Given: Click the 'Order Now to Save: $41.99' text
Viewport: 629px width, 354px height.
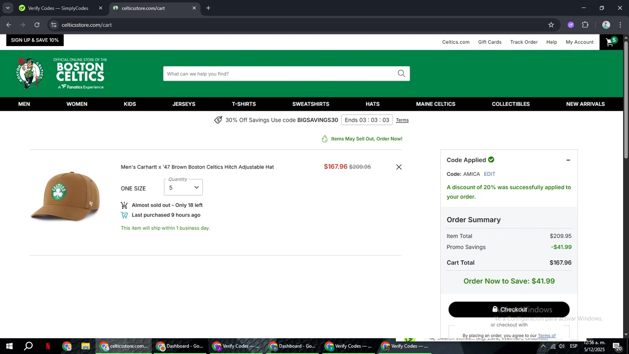Looking at the screenshot, I should click(509, 281).
